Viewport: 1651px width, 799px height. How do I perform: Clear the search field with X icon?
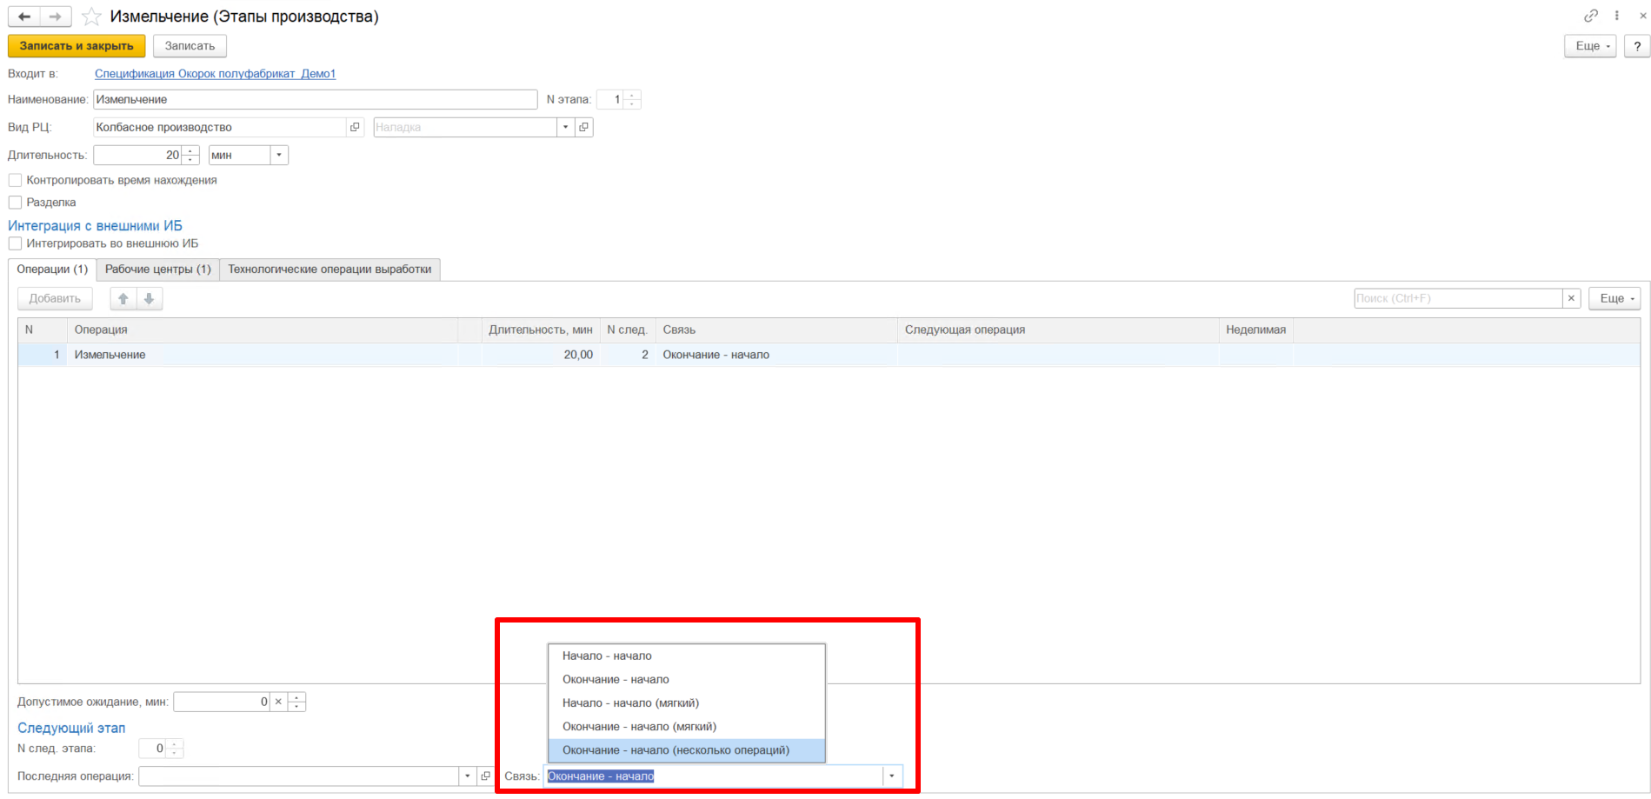1571,298
